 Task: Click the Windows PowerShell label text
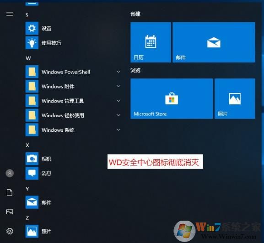coord(66,72)
